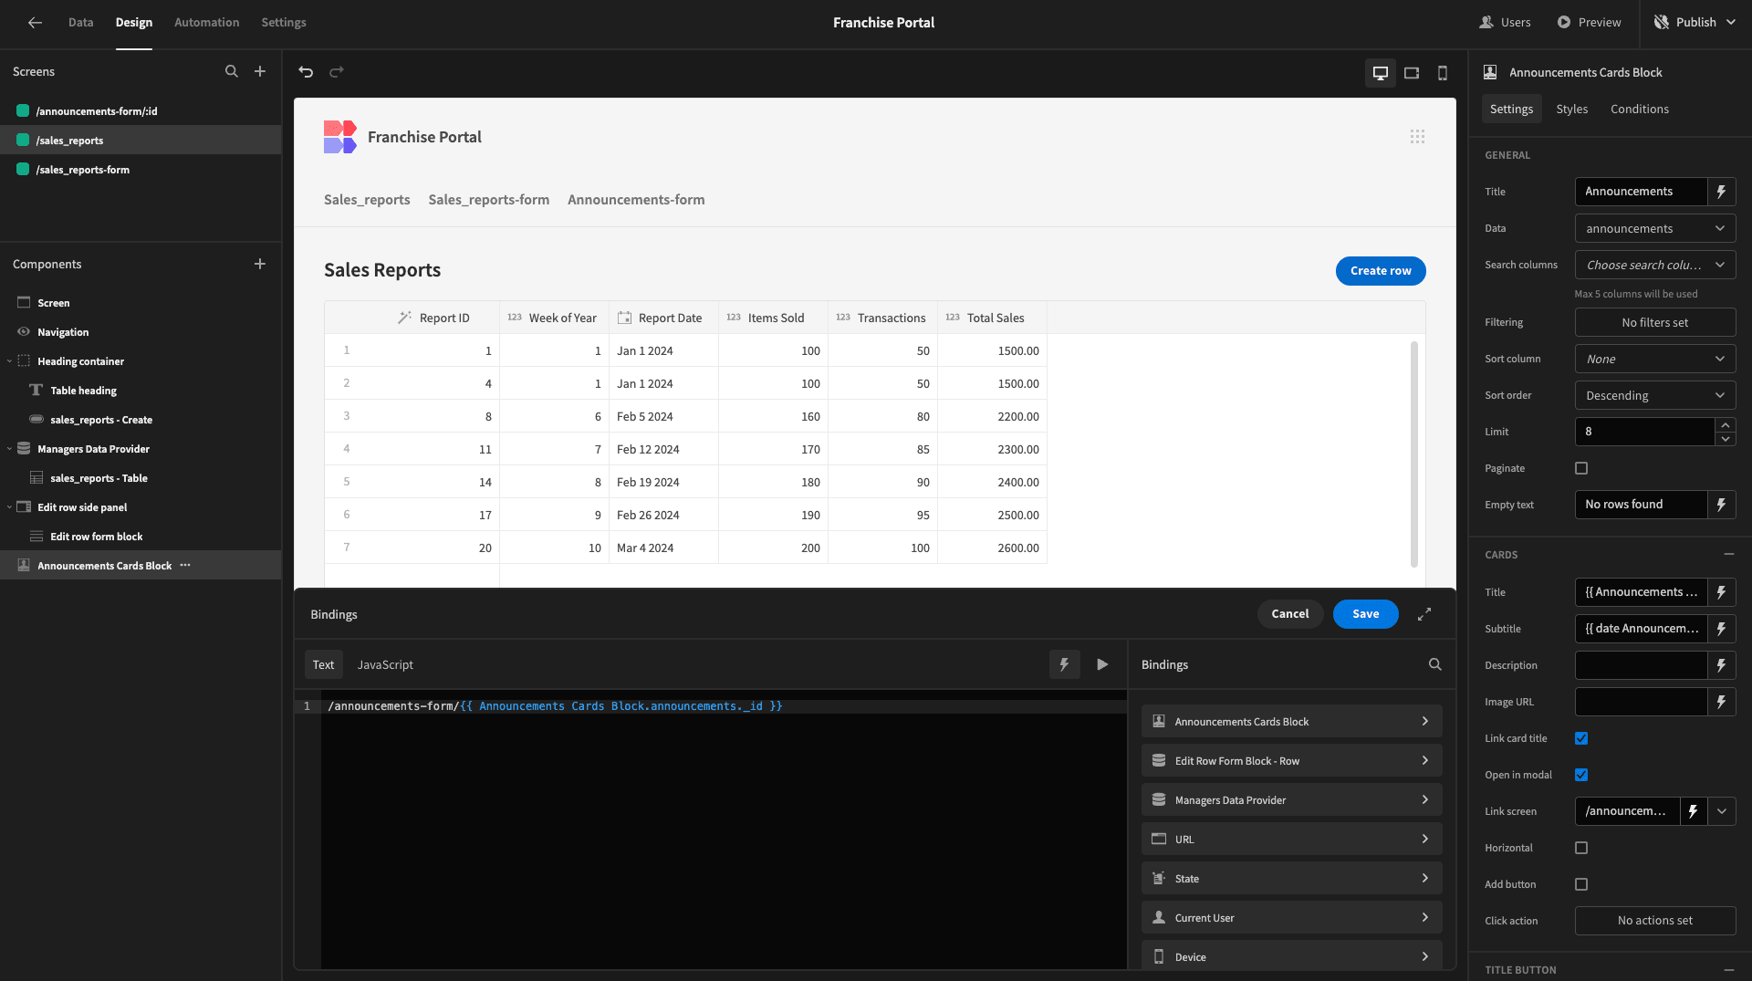
Task: Open the app grid menu icon
Action: [1417, 137]
